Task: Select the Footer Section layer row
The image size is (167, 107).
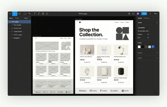Action: click(19, 32)
